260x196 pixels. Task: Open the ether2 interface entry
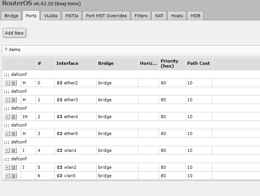point(71,83)
